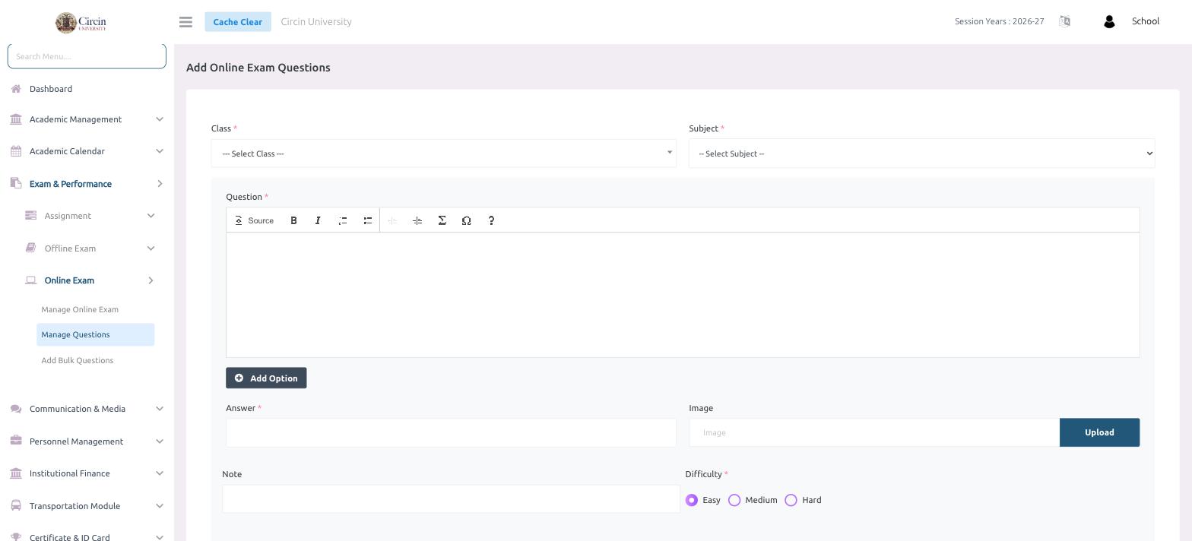Image resolution: width=1192 pixels, height=541 pixels.
Task: Click Academic Calendar icon
Action: 16,151
